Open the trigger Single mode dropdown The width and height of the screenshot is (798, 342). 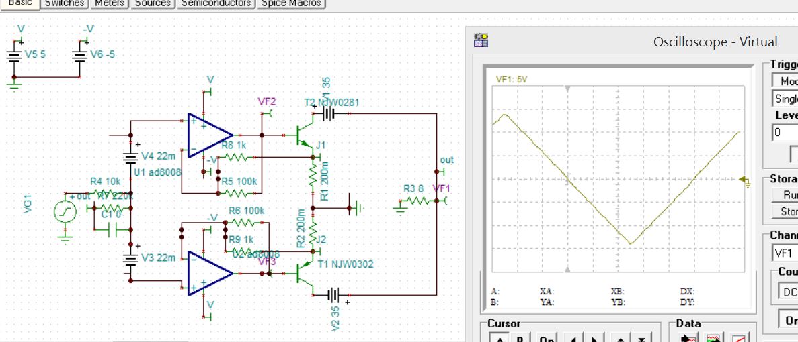[785, 99]
